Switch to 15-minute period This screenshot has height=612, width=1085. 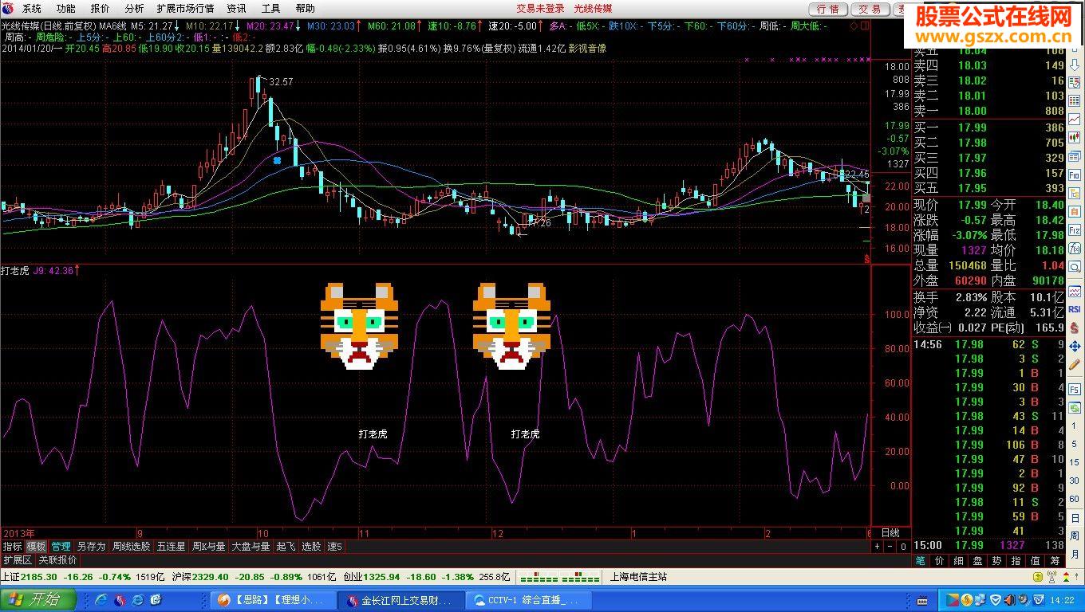point(1074,462)
